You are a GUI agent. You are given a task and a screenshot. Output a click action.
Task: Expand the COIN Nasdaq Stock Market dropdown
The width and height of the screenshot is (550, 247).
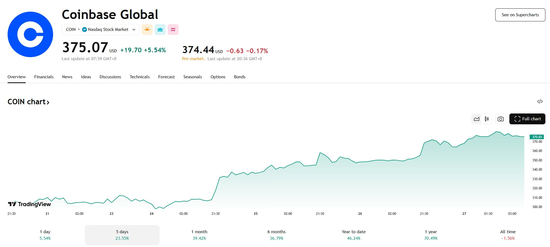tap(101, 30)
